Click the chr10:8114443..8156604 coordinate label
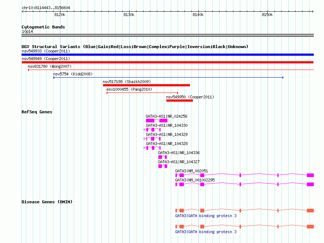This screenshot has width=324, height=243. pyautogui.click(x=46, y=8)
